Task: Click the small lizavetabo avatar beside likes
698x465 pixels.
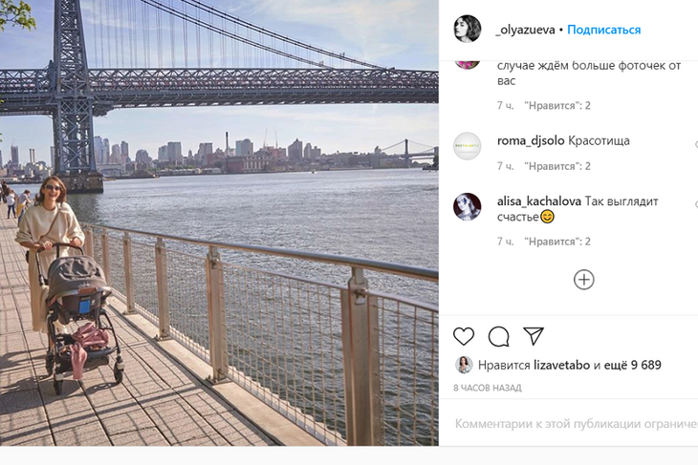Action: tap(464, 365)
